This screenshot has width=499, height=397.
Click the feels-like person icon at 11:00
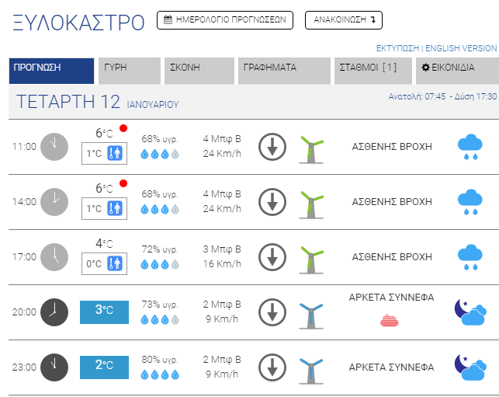tap(116, 153)
